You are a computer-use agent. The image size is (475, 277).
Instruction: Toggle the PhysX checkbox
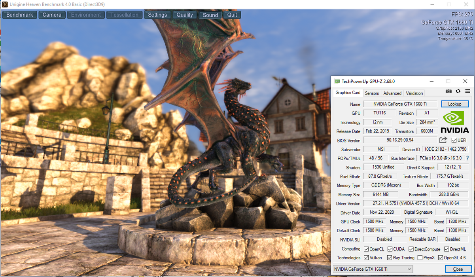(x=420, y=258)
